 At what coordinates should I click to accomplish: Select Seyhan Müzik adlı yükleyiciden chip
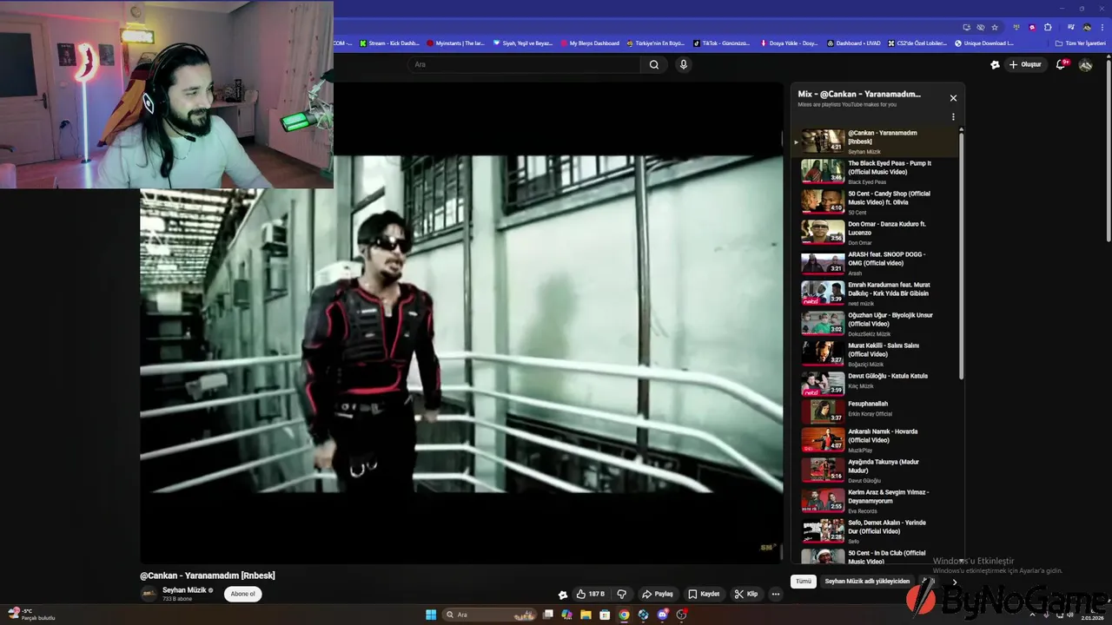tap(867, 581)
